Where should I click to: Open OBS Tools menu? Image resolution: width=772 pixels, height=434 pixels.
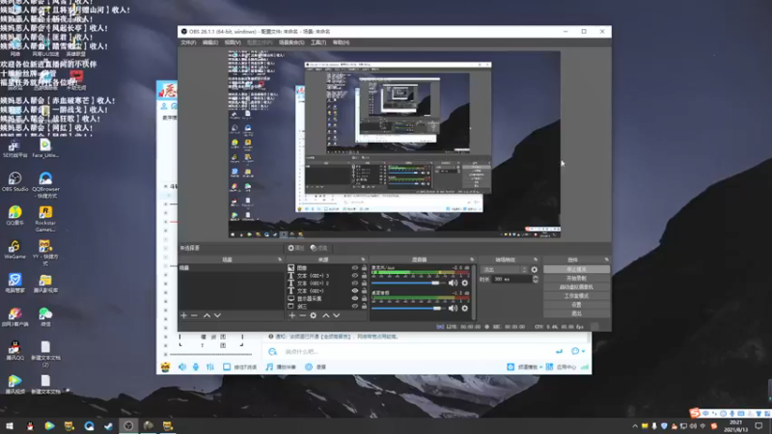(318, 42)
